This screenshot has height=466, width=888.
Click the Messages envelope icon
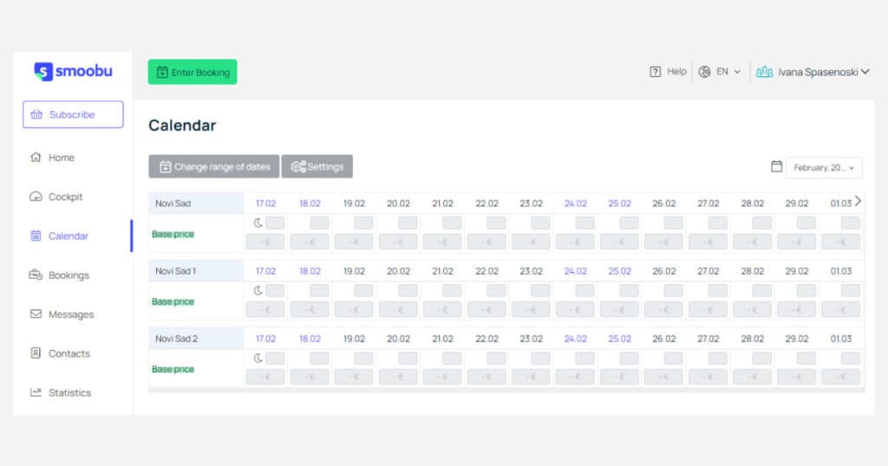[36, 314]
